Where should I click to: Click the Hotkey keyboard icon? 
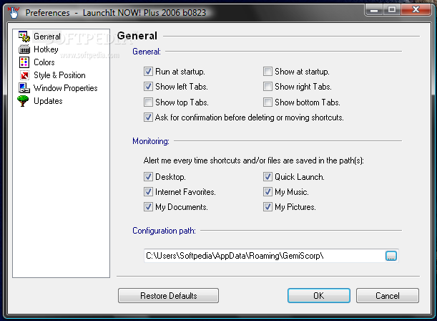tap(24, 49)
